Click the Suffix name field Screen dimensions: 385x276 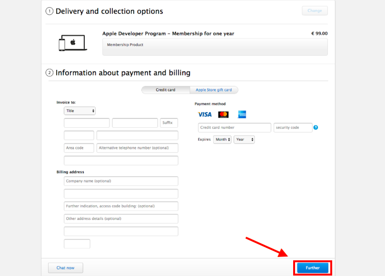(x=169, y=123)
